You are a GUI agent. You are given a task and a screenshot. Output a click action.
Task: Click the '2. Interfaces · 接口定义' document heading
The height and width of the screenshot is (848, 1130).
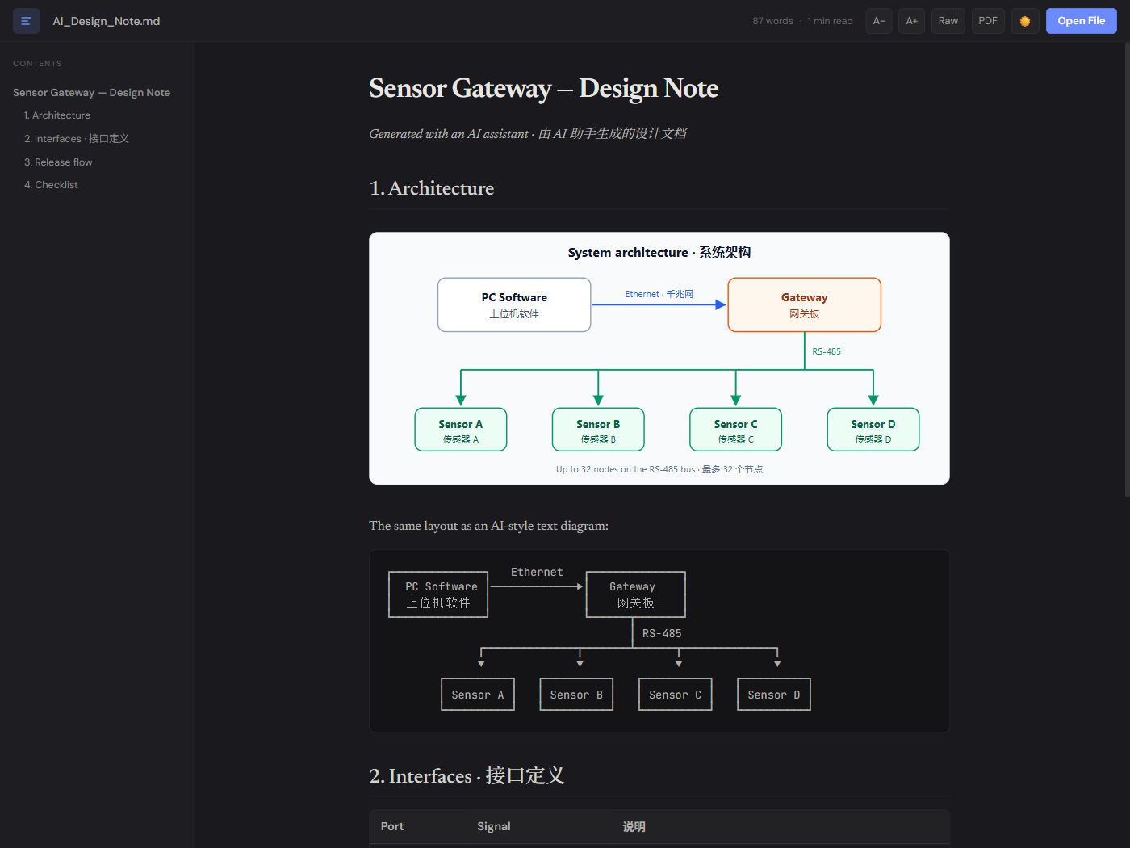[467, 776]
